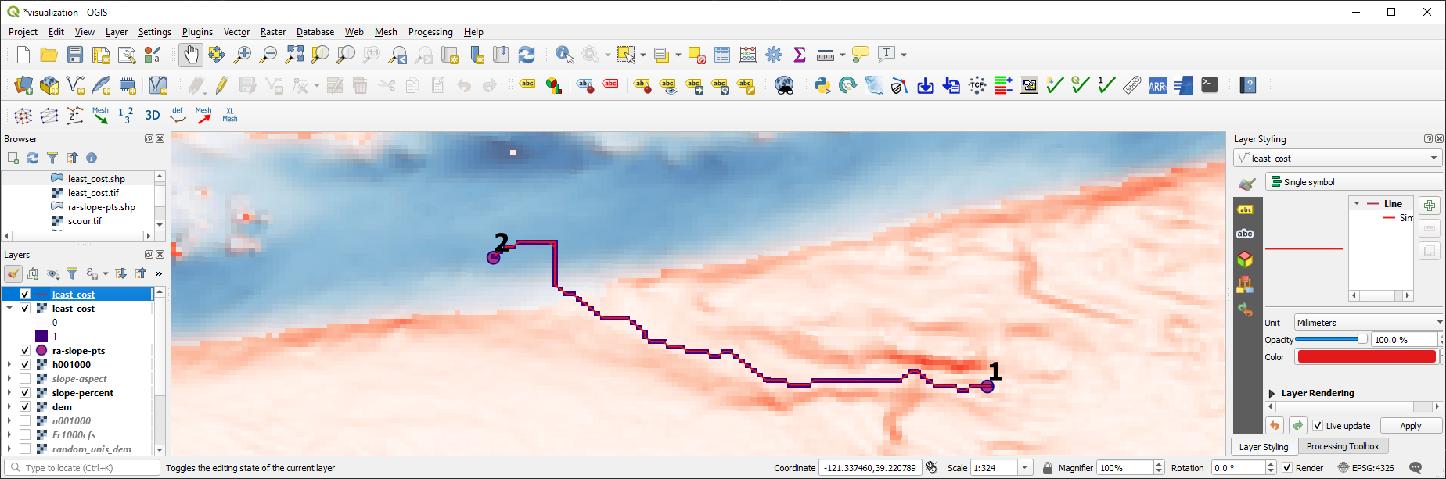This screenshot has width=1446, height=479.
Task: Open the Project menu
Action: point(23,32)
